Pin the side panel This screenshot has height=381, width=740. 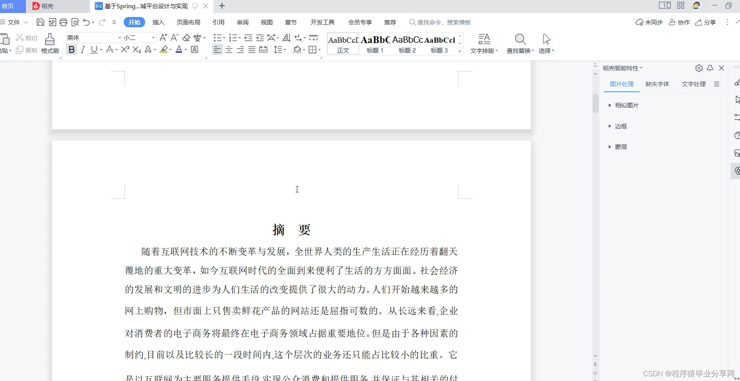click(710, 68)
